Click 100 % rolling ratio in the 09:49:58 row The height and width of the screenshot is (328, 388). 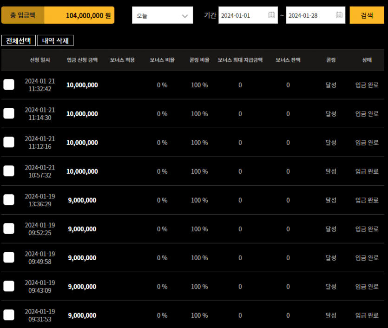[x=199, y=258]
